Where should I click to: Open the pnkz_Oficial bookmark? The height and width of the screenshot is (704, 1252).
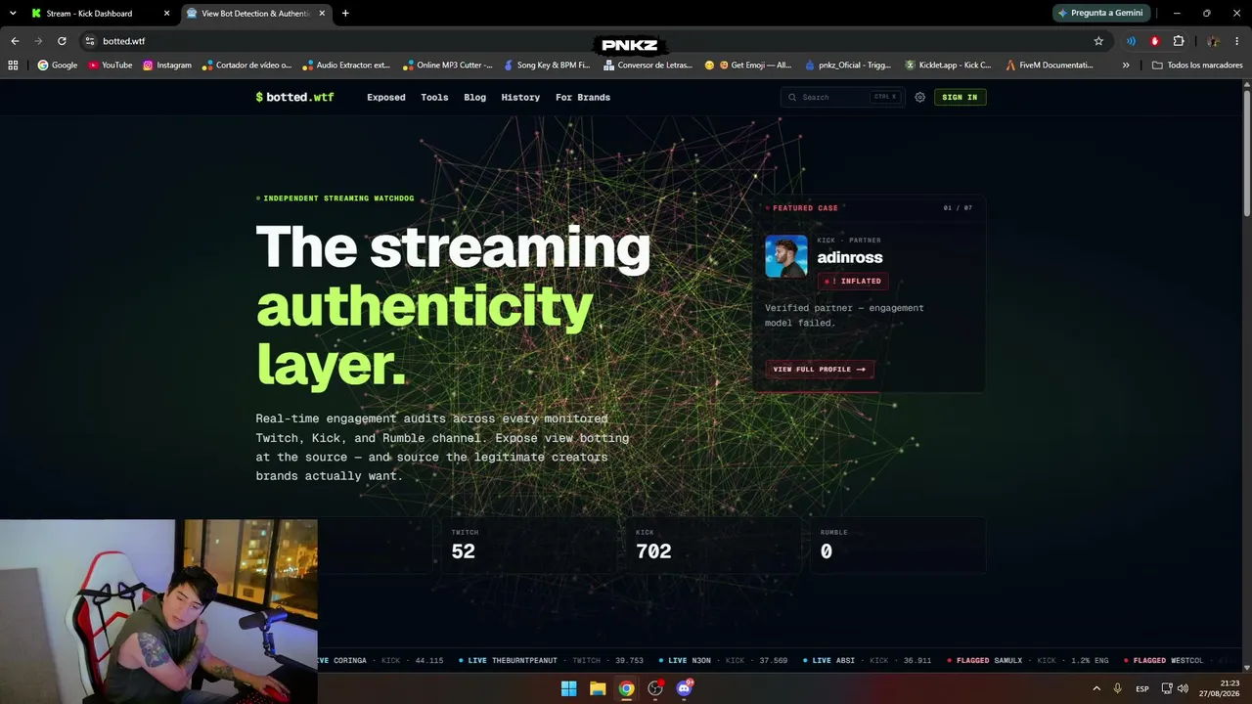pos(848,66)
